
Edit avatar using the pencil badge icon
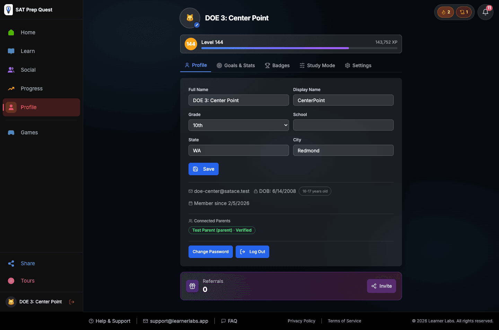pyautogui.click(x=197, y=25)
